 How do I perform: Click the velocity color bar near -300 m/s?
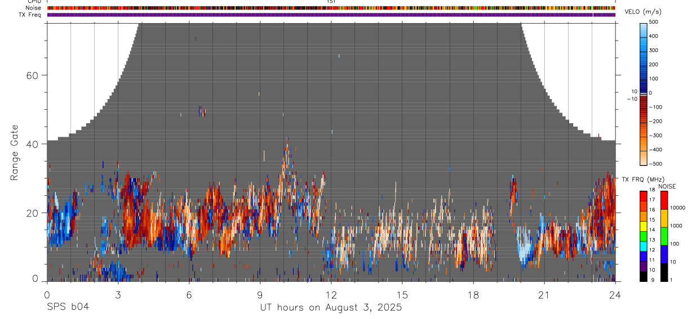[644, 136]
